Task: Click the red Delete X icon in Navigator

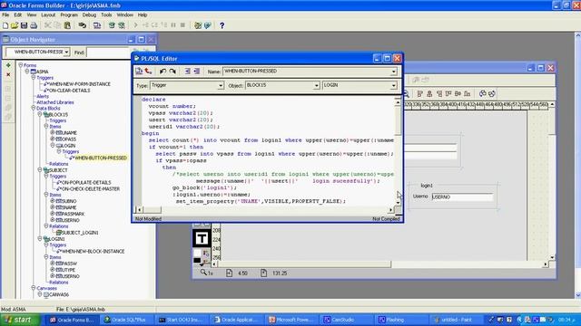Action: tap(8, 74)
